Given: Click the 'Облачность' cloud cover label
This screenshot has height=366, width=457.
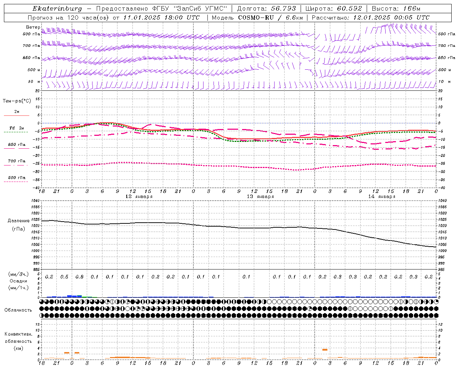Looking at the screenshot, I should tap(18, 310).
